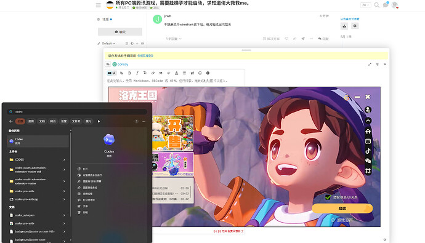Apply italic formatting in the reply editor
Image resolution: width=425 pixels, height=243 pixels.
[x=137, y=73]
